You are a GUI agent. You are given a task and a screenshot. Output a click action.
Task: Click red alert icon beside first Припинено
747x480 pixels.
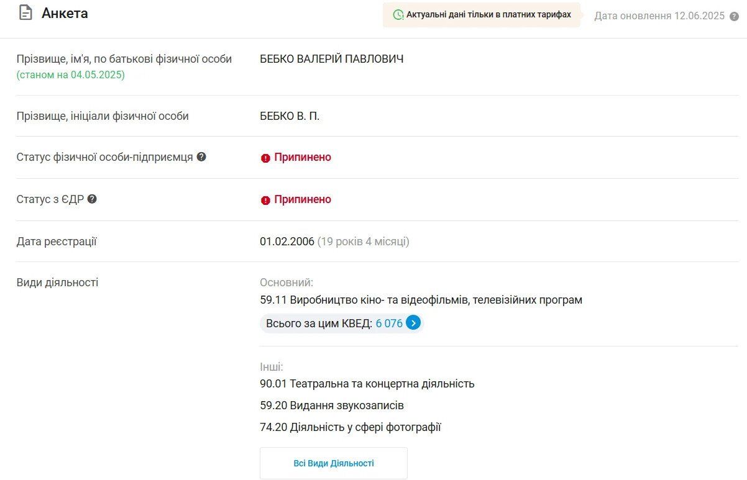click(x=265, y=158)
